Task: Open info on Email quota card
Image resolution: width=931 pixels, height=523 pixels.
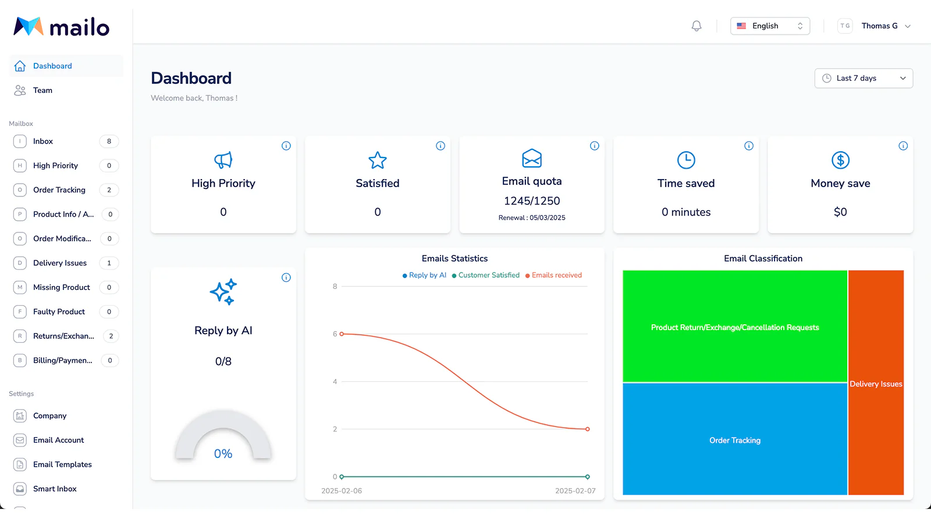Action: coord(595,146)
